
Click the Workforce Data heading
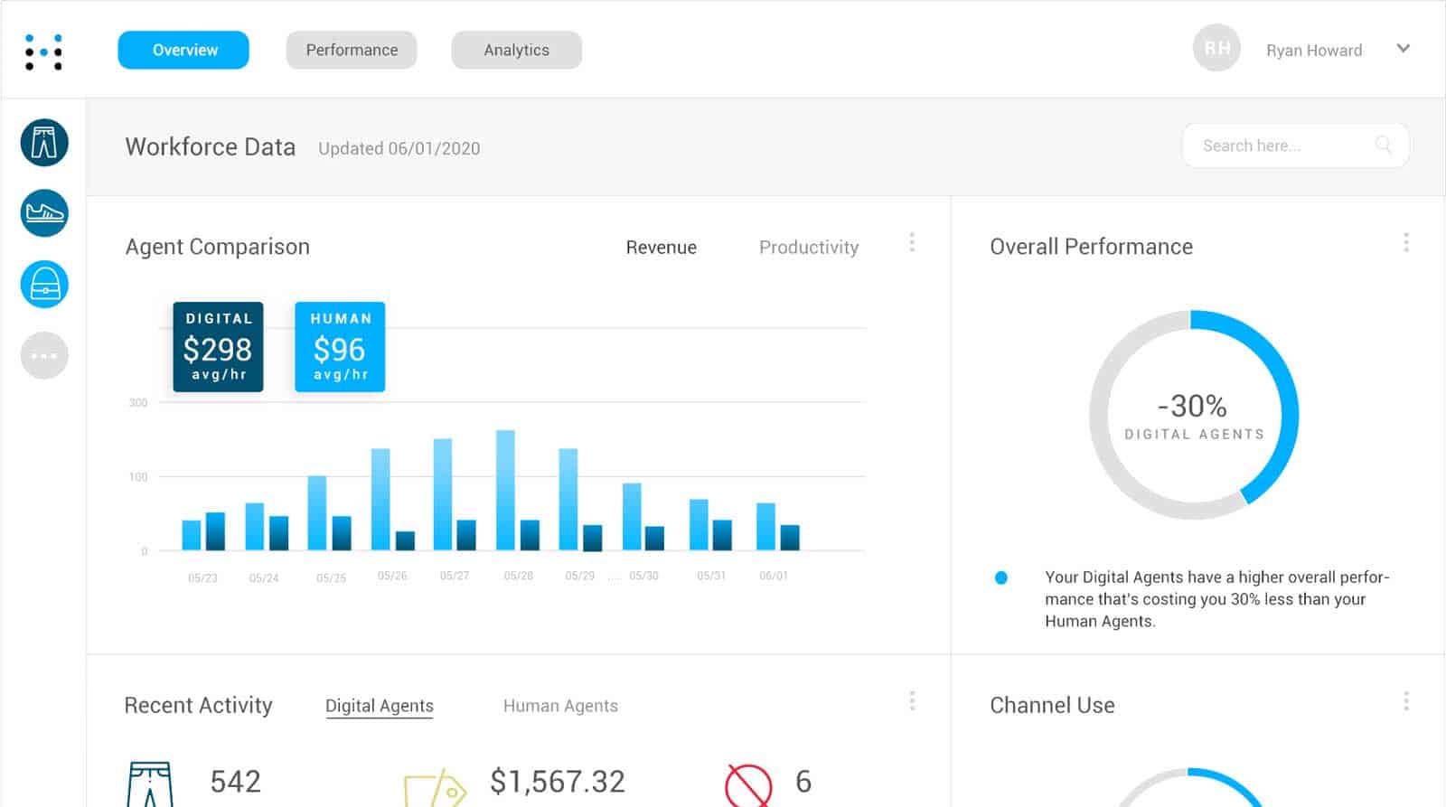pos(211,146)
